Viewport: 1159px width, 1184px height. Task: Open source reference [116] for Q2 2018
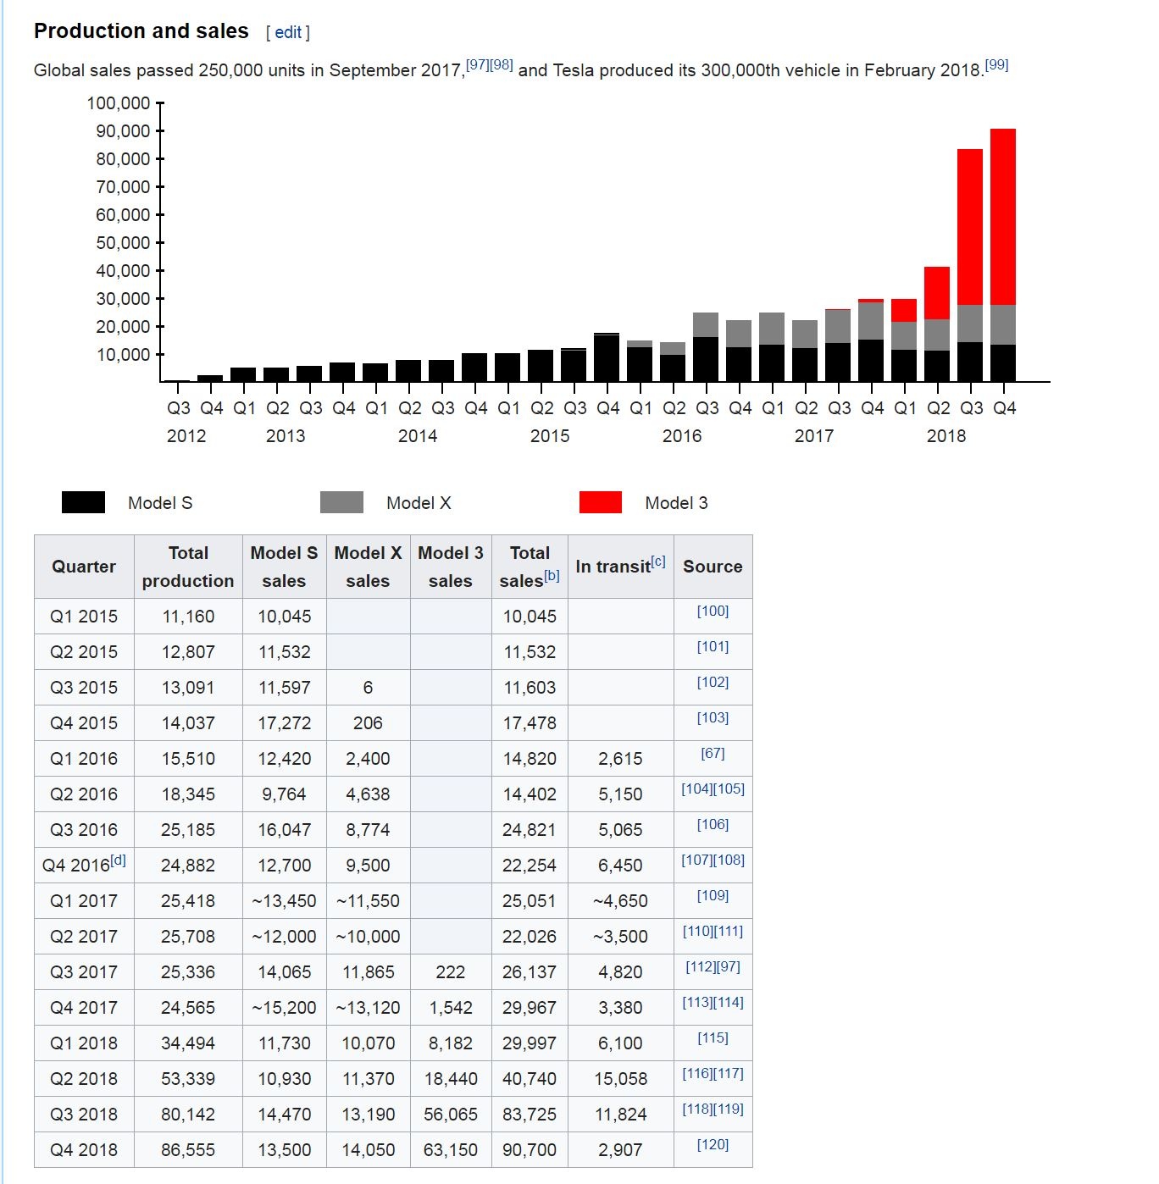pyautogui.click(x=698, y=1073)
